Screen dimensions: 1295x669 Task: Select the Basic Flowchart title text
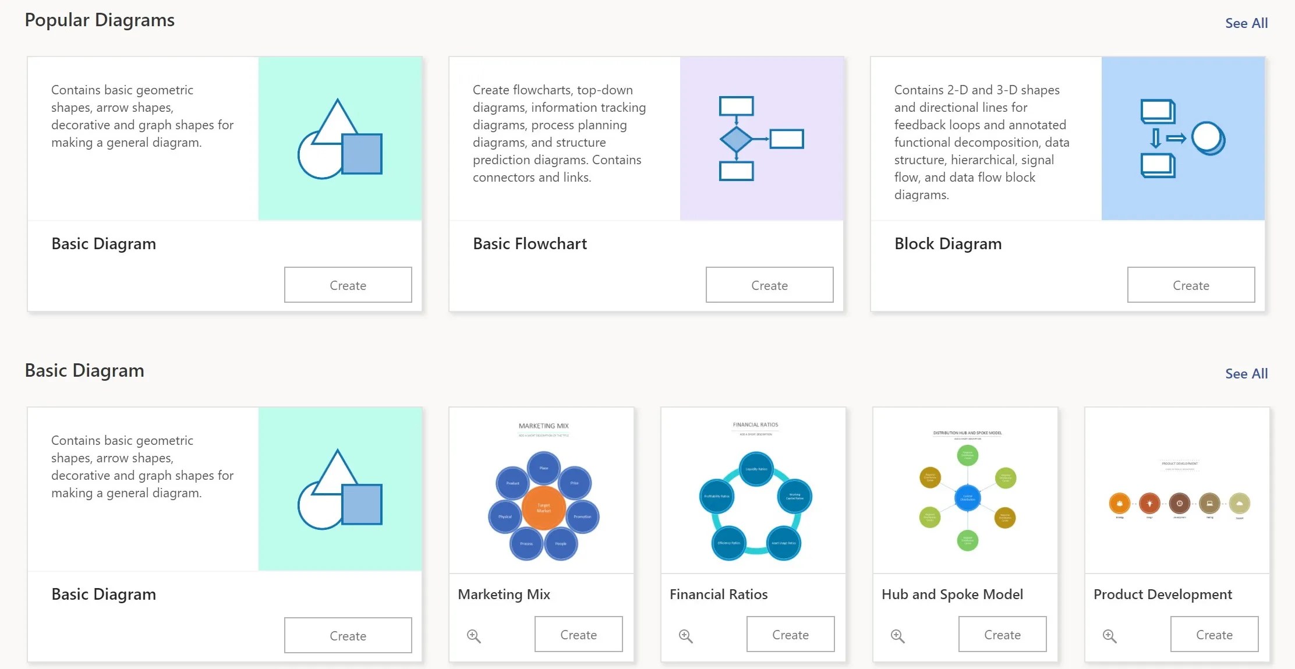[530, 243]
